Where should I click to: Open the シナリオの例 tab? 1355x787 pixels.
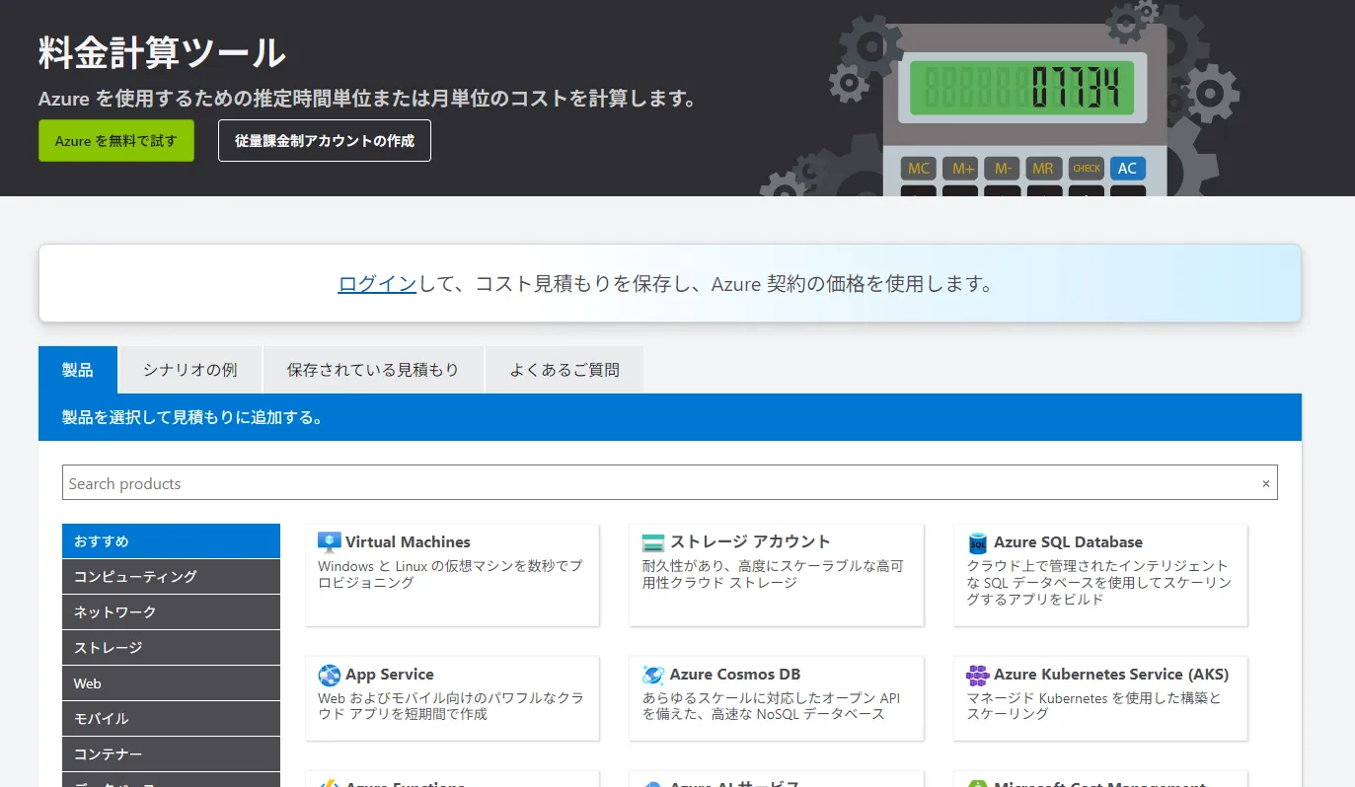tap(190, 370)
